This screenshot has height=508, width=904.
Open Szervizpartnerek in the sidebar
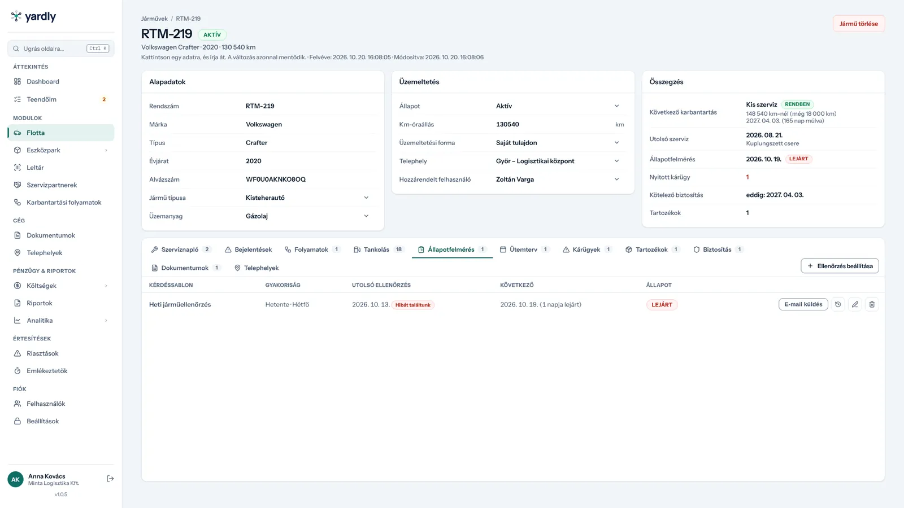pos(61,185)
